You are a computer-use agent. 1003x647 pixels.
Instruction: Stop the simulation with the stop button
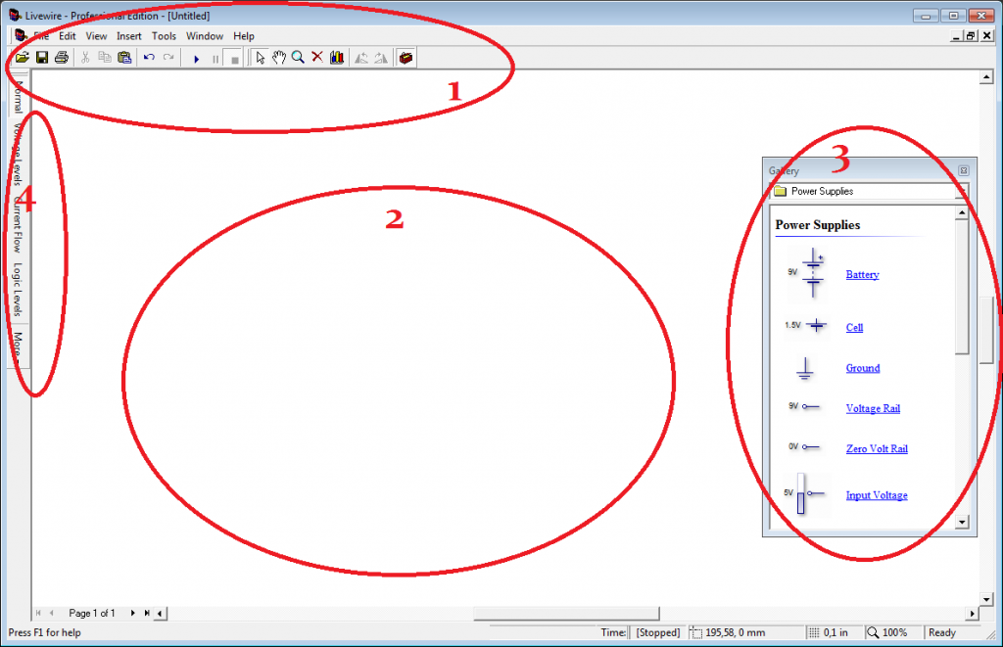click(x=233, y=58)
